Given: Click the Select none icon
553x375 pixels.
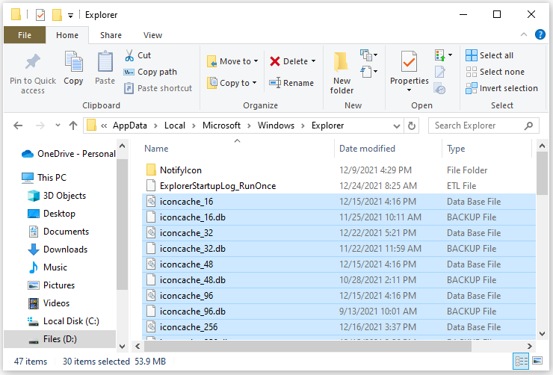Looking at the screenshot, I should point(472,72).
